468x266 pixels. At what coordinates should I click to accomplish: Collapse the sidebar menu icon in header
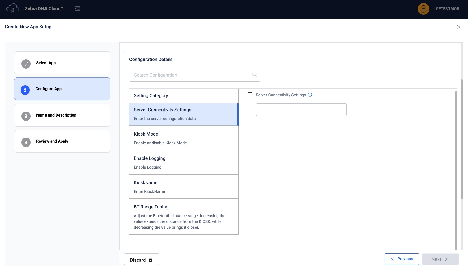pos(78,8)
